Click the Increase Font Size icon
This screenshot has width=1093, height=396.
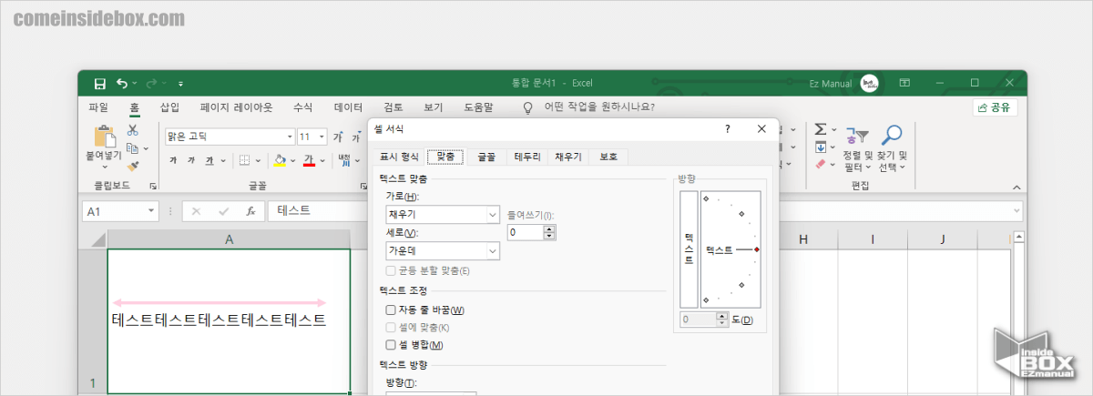point(337,137)
